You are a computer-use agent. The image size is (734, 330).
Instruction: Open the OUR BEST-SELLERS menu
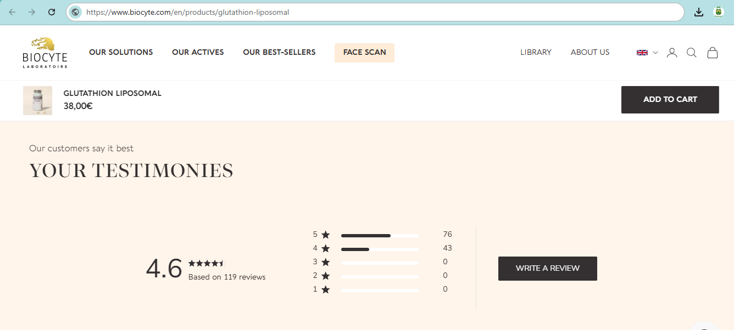[279, 53]
